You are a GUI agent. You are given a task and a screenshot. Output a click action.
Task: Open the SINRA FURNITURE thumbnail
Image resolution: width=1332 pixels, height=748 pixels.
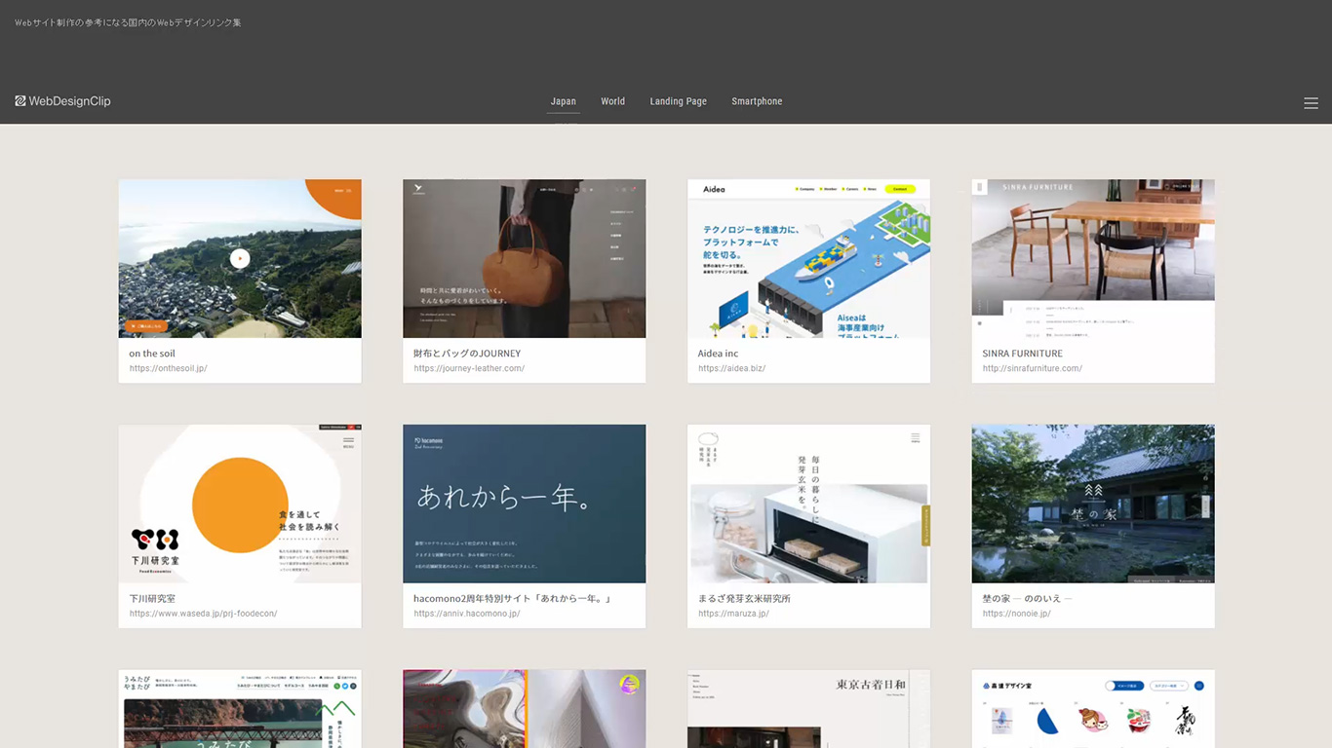point(1093,258)
